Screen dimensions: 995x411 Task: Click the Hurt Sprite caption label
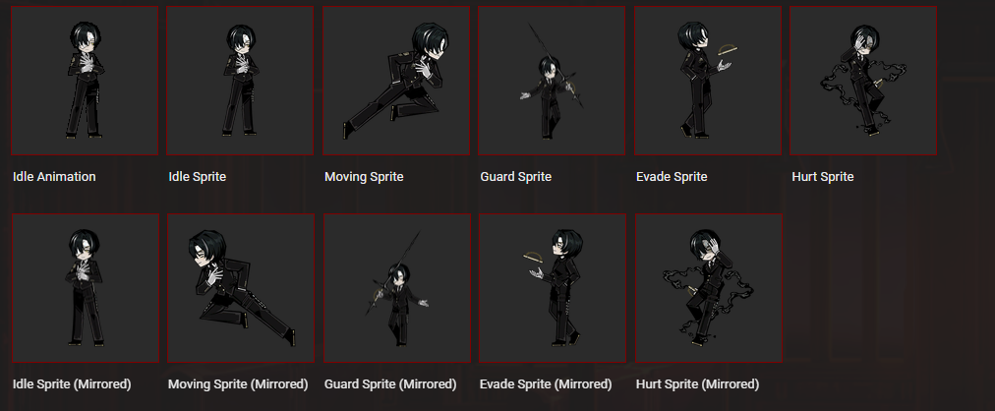(822, 177)
